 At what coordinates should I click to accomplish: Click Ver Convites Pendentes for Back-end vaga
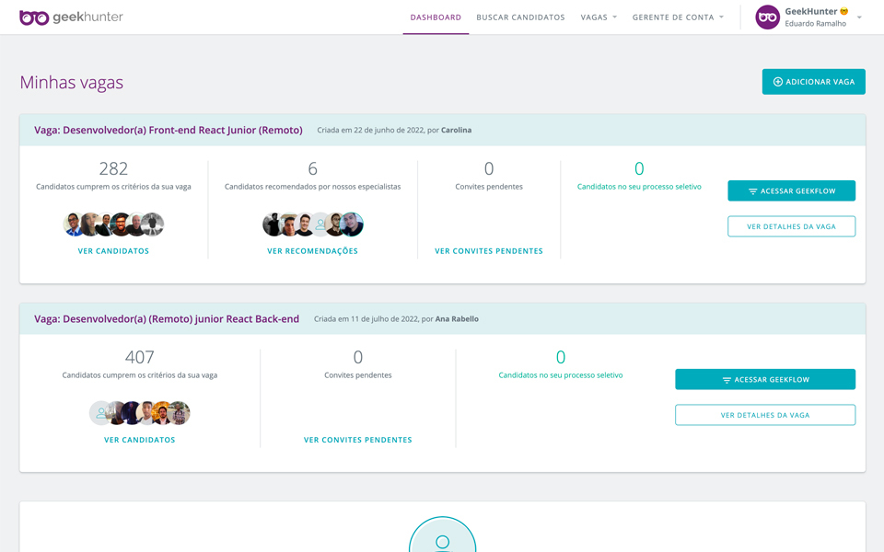point(358,440)
